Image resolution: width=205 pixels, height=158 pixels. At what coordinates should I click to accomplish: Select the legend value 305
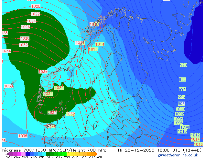pos(75,157)
